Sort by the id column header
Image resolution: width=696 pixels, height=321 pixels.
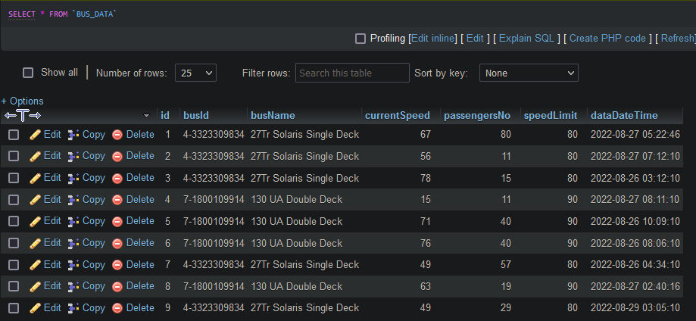coord(165,115)
